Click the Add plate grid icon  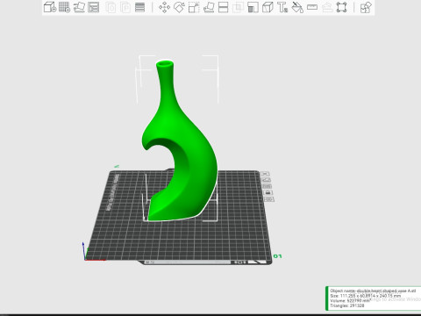tap(64, 7)
